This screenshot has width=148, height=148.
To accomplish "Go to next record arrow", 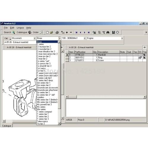I will pos(85,32).
